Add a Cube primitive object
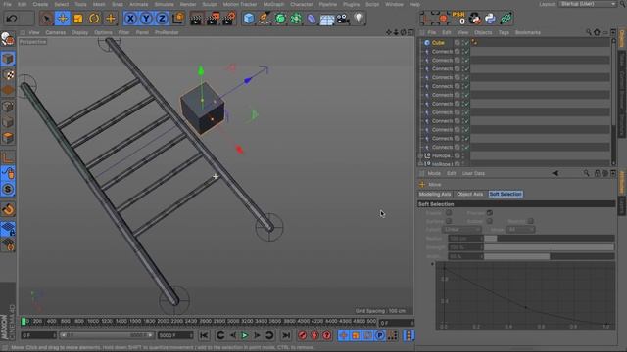Screen dimensions: 627x352 [x=249, y=19]
